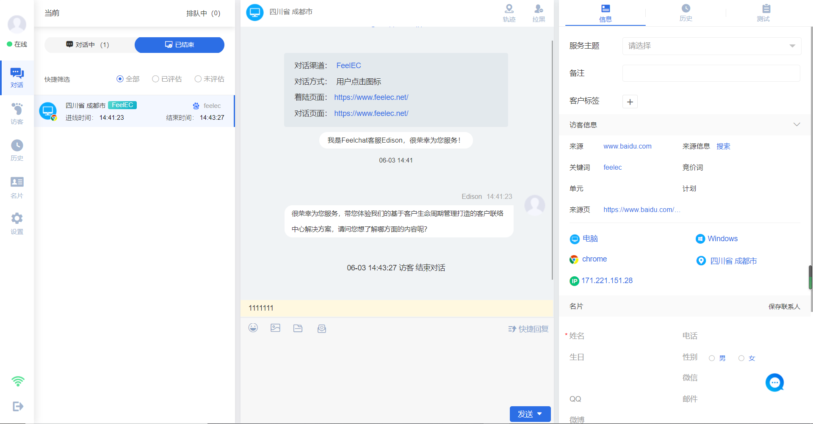This screenshot has width=813, height=424.
Task: Select the 未评估 filter radio button
Action: click(198, 79)
